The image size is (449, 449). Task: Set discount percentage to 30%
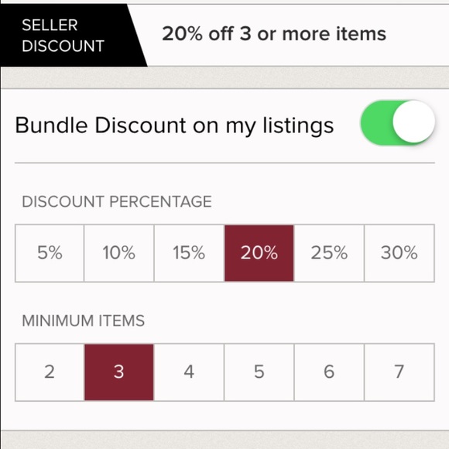(399, 253)
